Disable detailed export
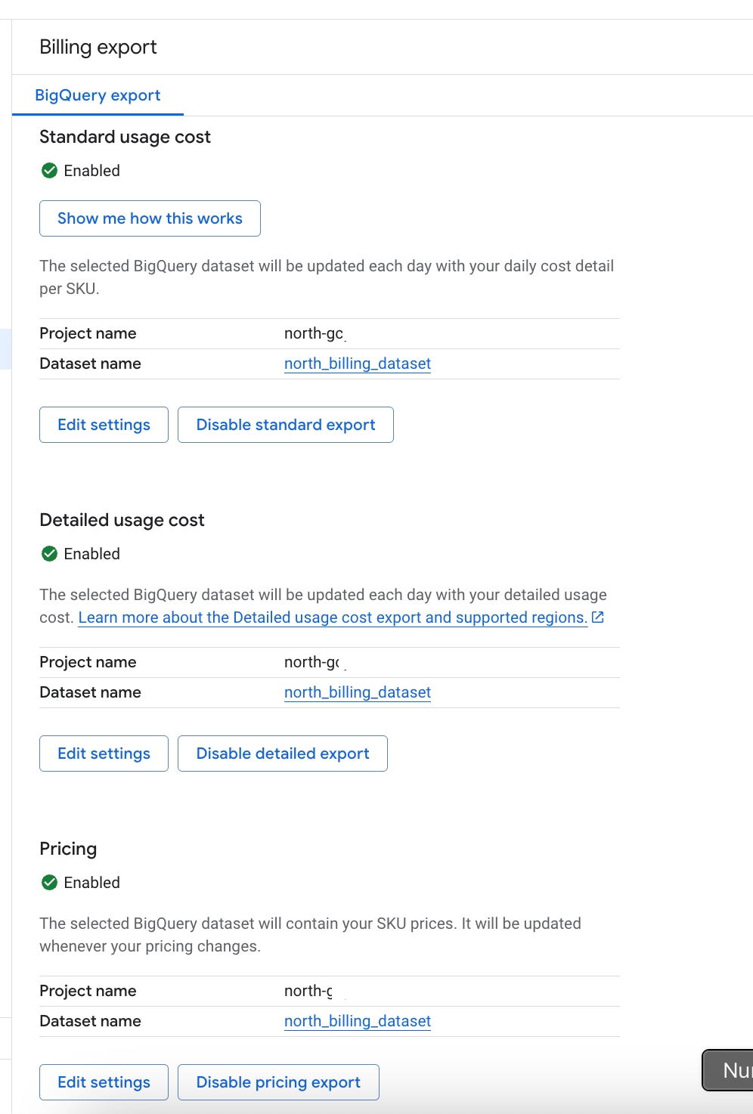 pos(282,753)
